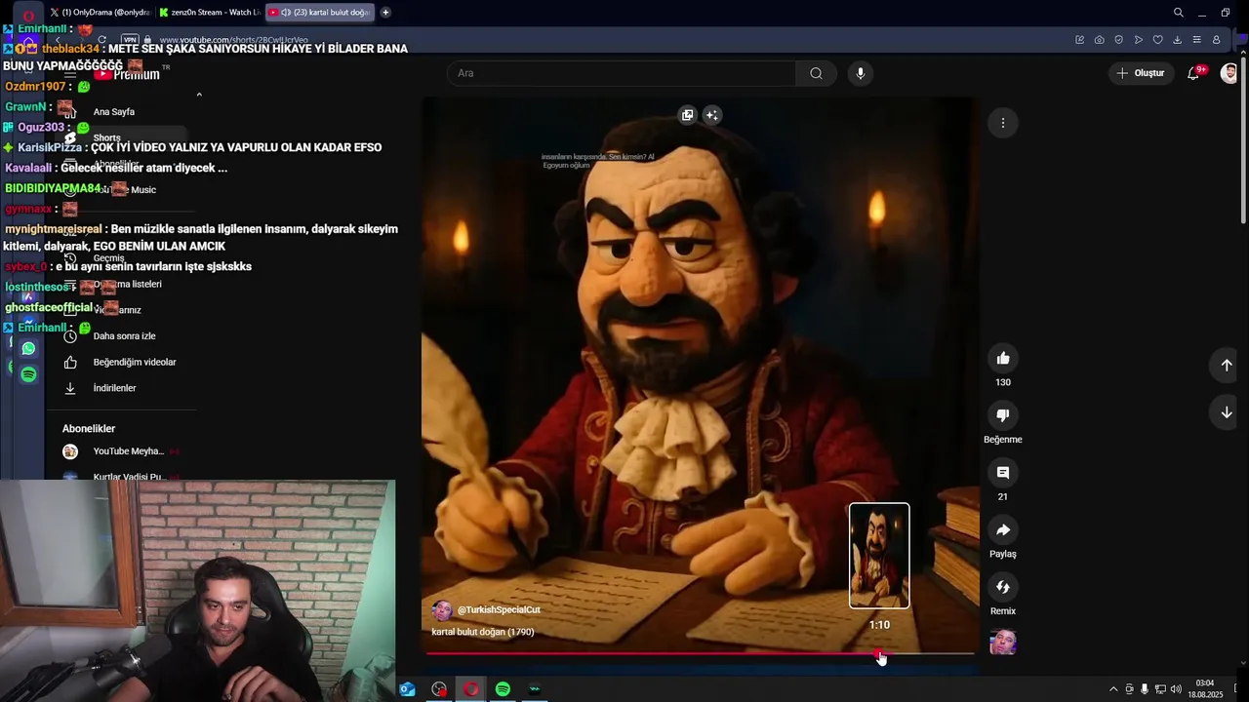Open the YouTube Meyha... subscription
Screen dimensions: 1249x702
pos(122,451)
